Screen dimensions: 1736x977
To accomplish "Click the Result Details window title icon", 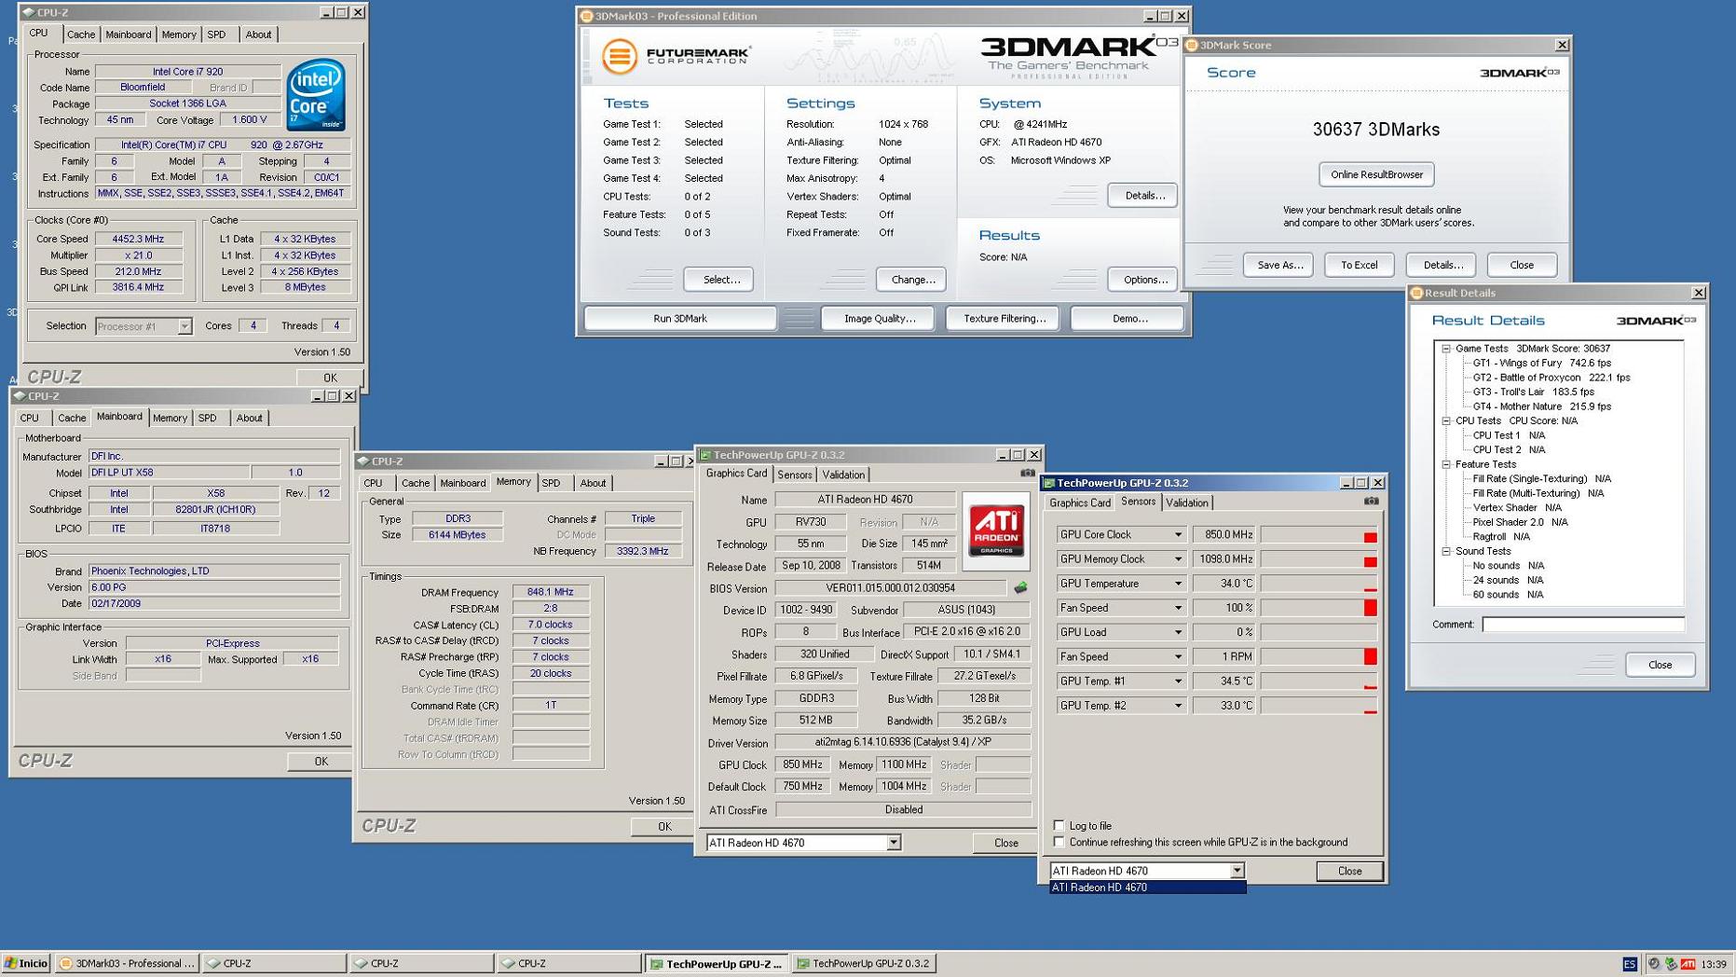I will (1416, 293).
